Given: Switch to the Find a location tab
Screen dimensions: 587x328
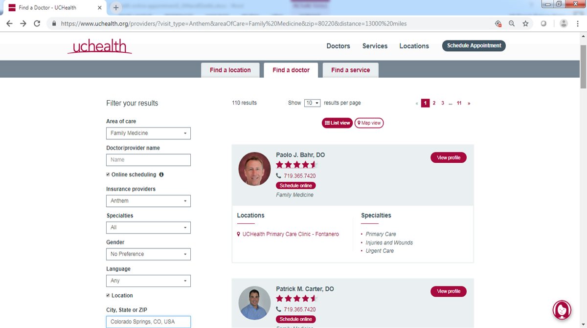Looking at the screenshot, I should 230,70.
